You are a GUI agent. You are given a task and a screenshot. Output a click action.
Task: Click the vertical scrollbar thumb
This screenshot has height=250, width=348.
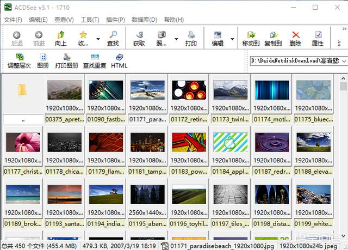343,86
